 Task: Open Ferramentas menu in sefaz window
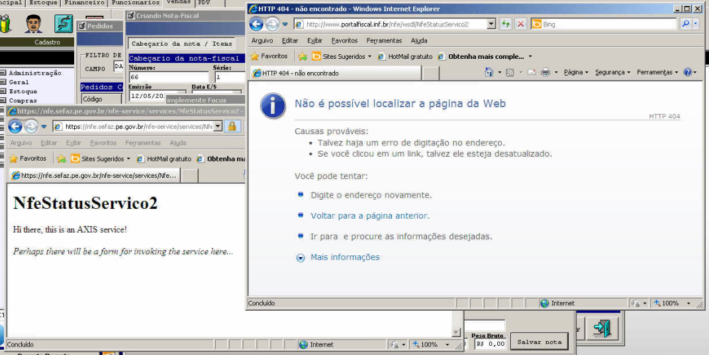coord(143,143)
